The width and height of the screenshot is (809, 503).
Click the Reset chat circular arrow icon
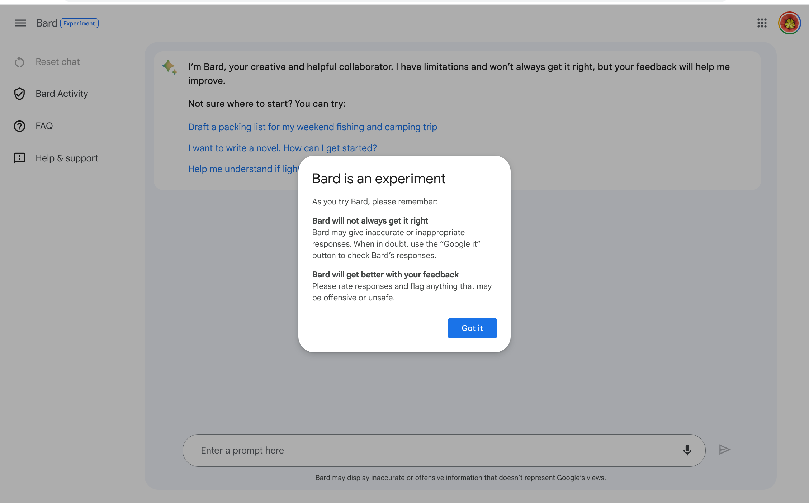pos(20,62)
